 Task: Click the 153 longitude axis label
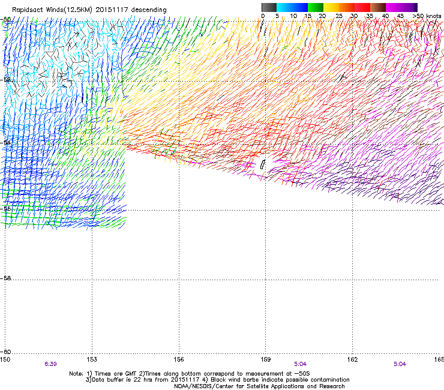pyautogui.click(x=92, y=359)
